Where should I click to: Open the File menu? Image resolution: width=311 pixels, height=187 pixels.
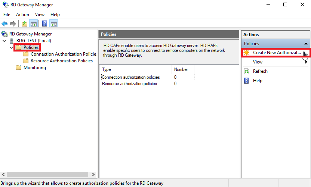[7, 15]
